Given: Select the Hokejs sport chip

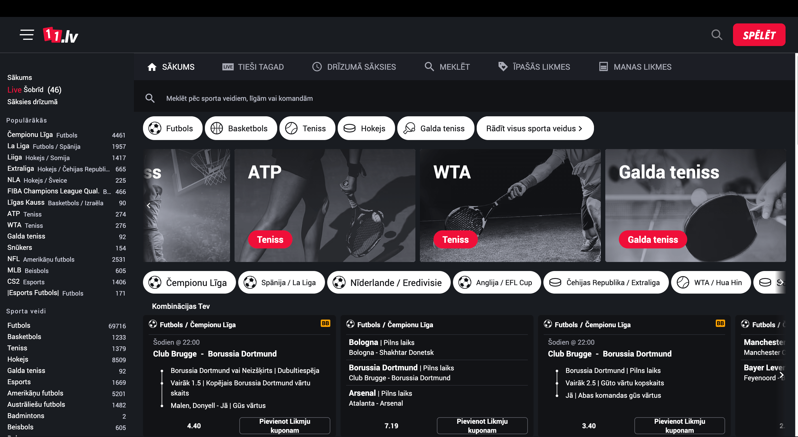Looking at the screenshot, I should 366,128.
